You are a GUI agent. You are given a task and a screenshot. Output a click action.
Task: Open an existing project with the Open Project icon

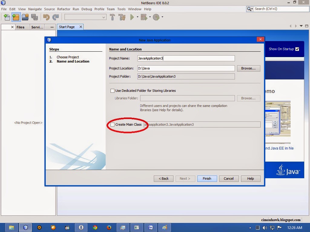click(25, 17)
